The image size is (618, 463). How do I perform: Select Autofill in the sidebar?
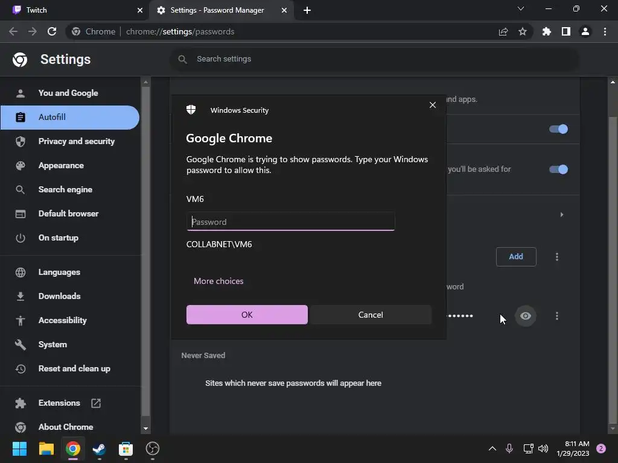pos(70,118)
